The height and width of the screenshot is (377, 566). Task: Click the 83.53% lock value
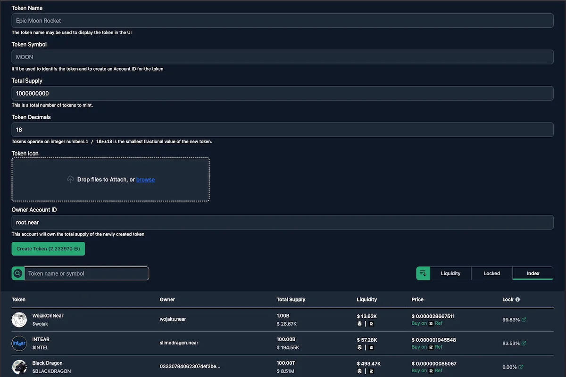[511, 343]
